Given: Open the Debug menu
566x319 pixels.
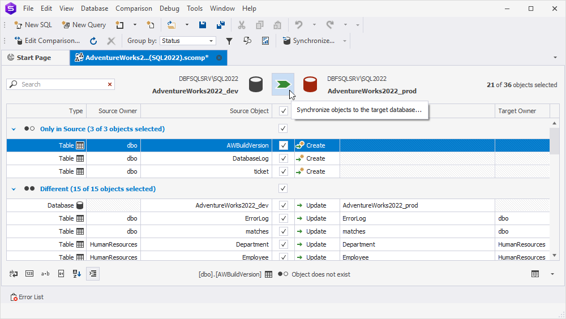Looking at the screenshot, I should point(169,8).
